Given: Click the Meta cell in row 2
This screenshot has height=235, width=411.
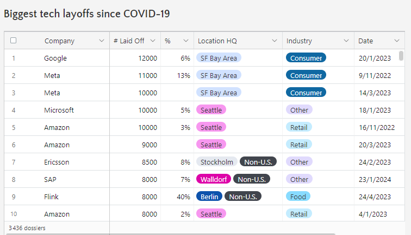Looking at the screenshot, I should pyautogui.click(x=52, y=75).
